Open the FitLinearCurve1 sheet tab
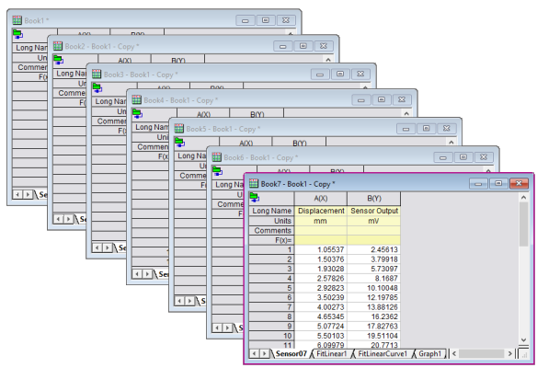The image size is (537, 368). pyautogui.click(x=383, y=353)
